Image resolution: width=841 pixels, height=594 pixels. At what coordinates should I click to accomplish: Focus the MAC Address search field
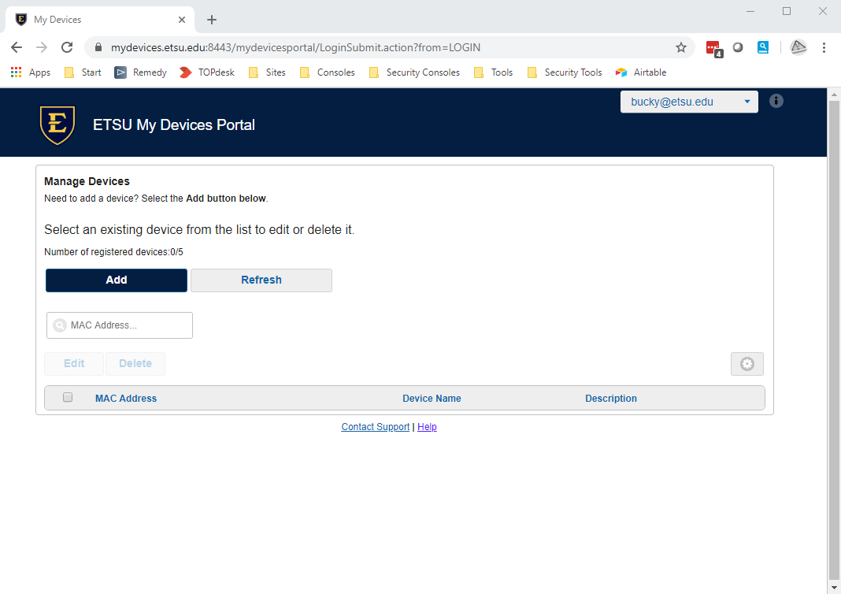[x=126, y=325]
